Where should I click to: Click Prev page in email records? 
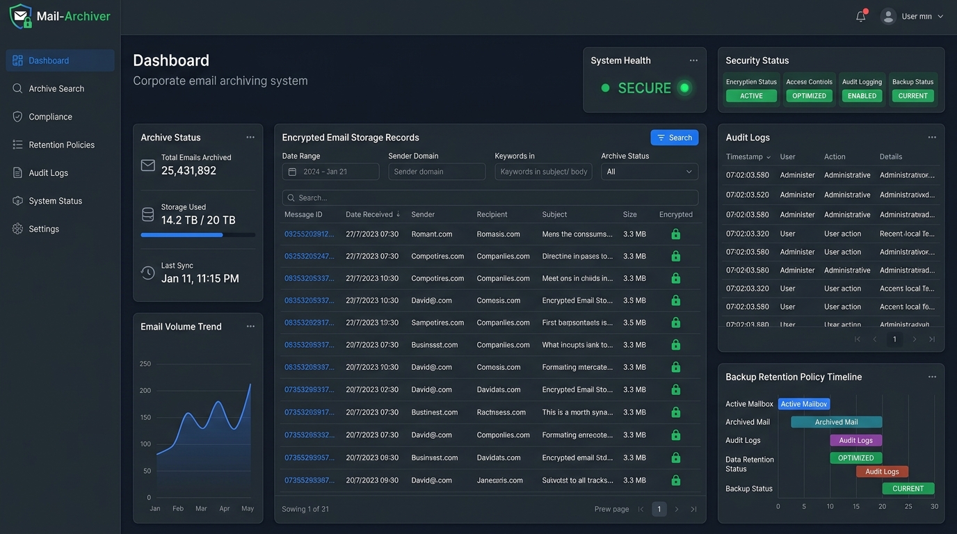click(x=611, y=509)
